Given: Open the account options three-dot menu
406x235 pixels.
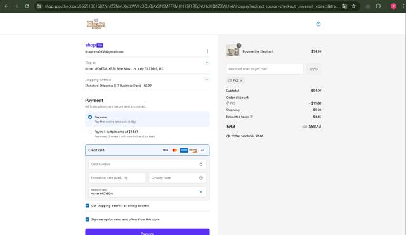Looking at the screenshot, I should tap(207, 51).
